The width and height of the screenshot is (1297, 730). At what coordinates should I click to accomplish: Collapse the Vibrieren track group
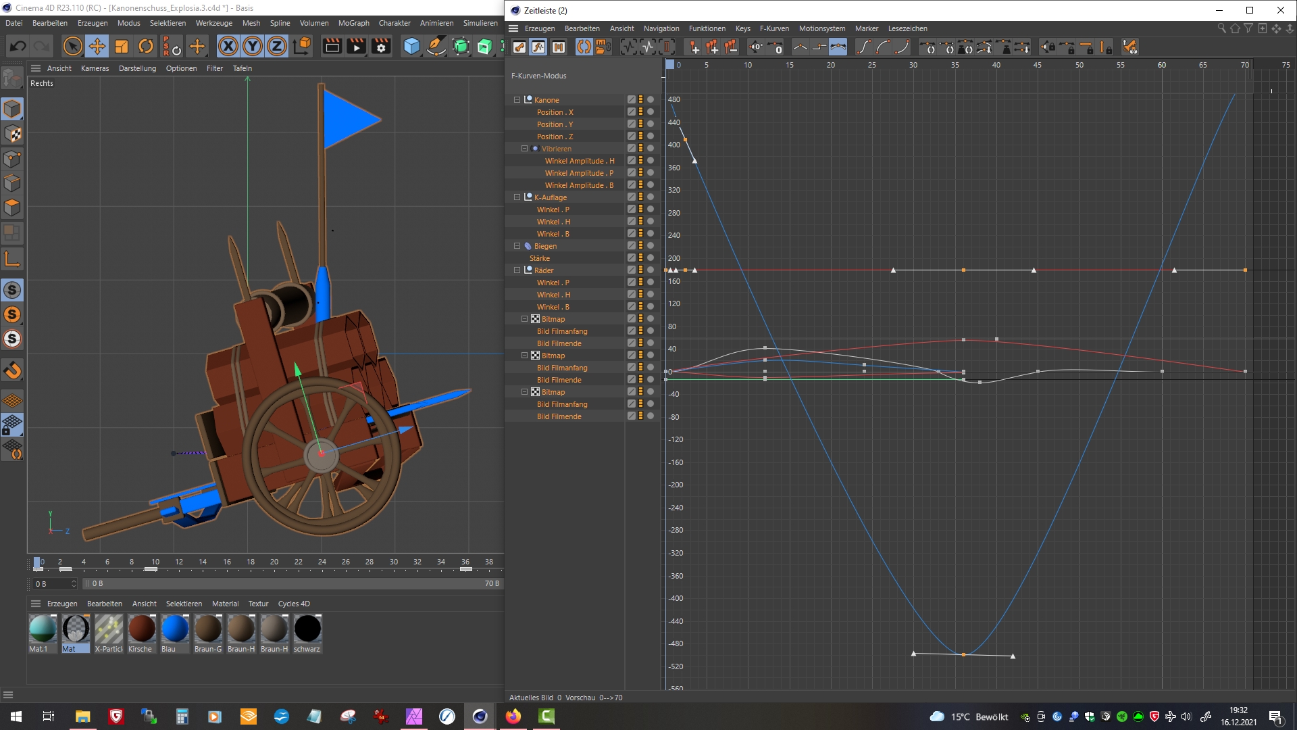tap(524, 149)
